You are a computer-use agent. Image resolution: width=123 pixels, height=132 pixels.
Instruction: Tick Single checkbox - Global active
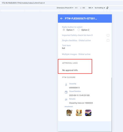(108, 40)
